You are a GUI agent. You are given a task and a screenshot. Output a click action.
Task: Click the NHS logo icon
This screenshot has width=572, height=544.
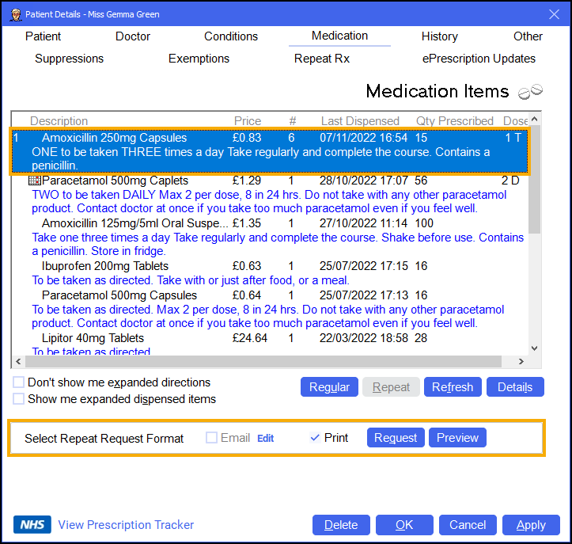pyautogui.click(x=32, y=524)
